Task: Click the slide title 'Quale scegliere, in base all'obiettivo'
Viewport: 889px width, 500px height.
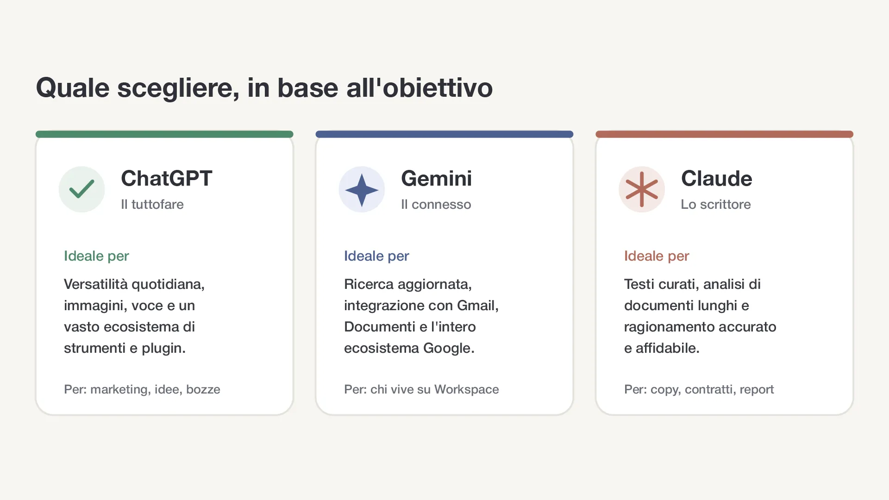Action: coord(264,88)
